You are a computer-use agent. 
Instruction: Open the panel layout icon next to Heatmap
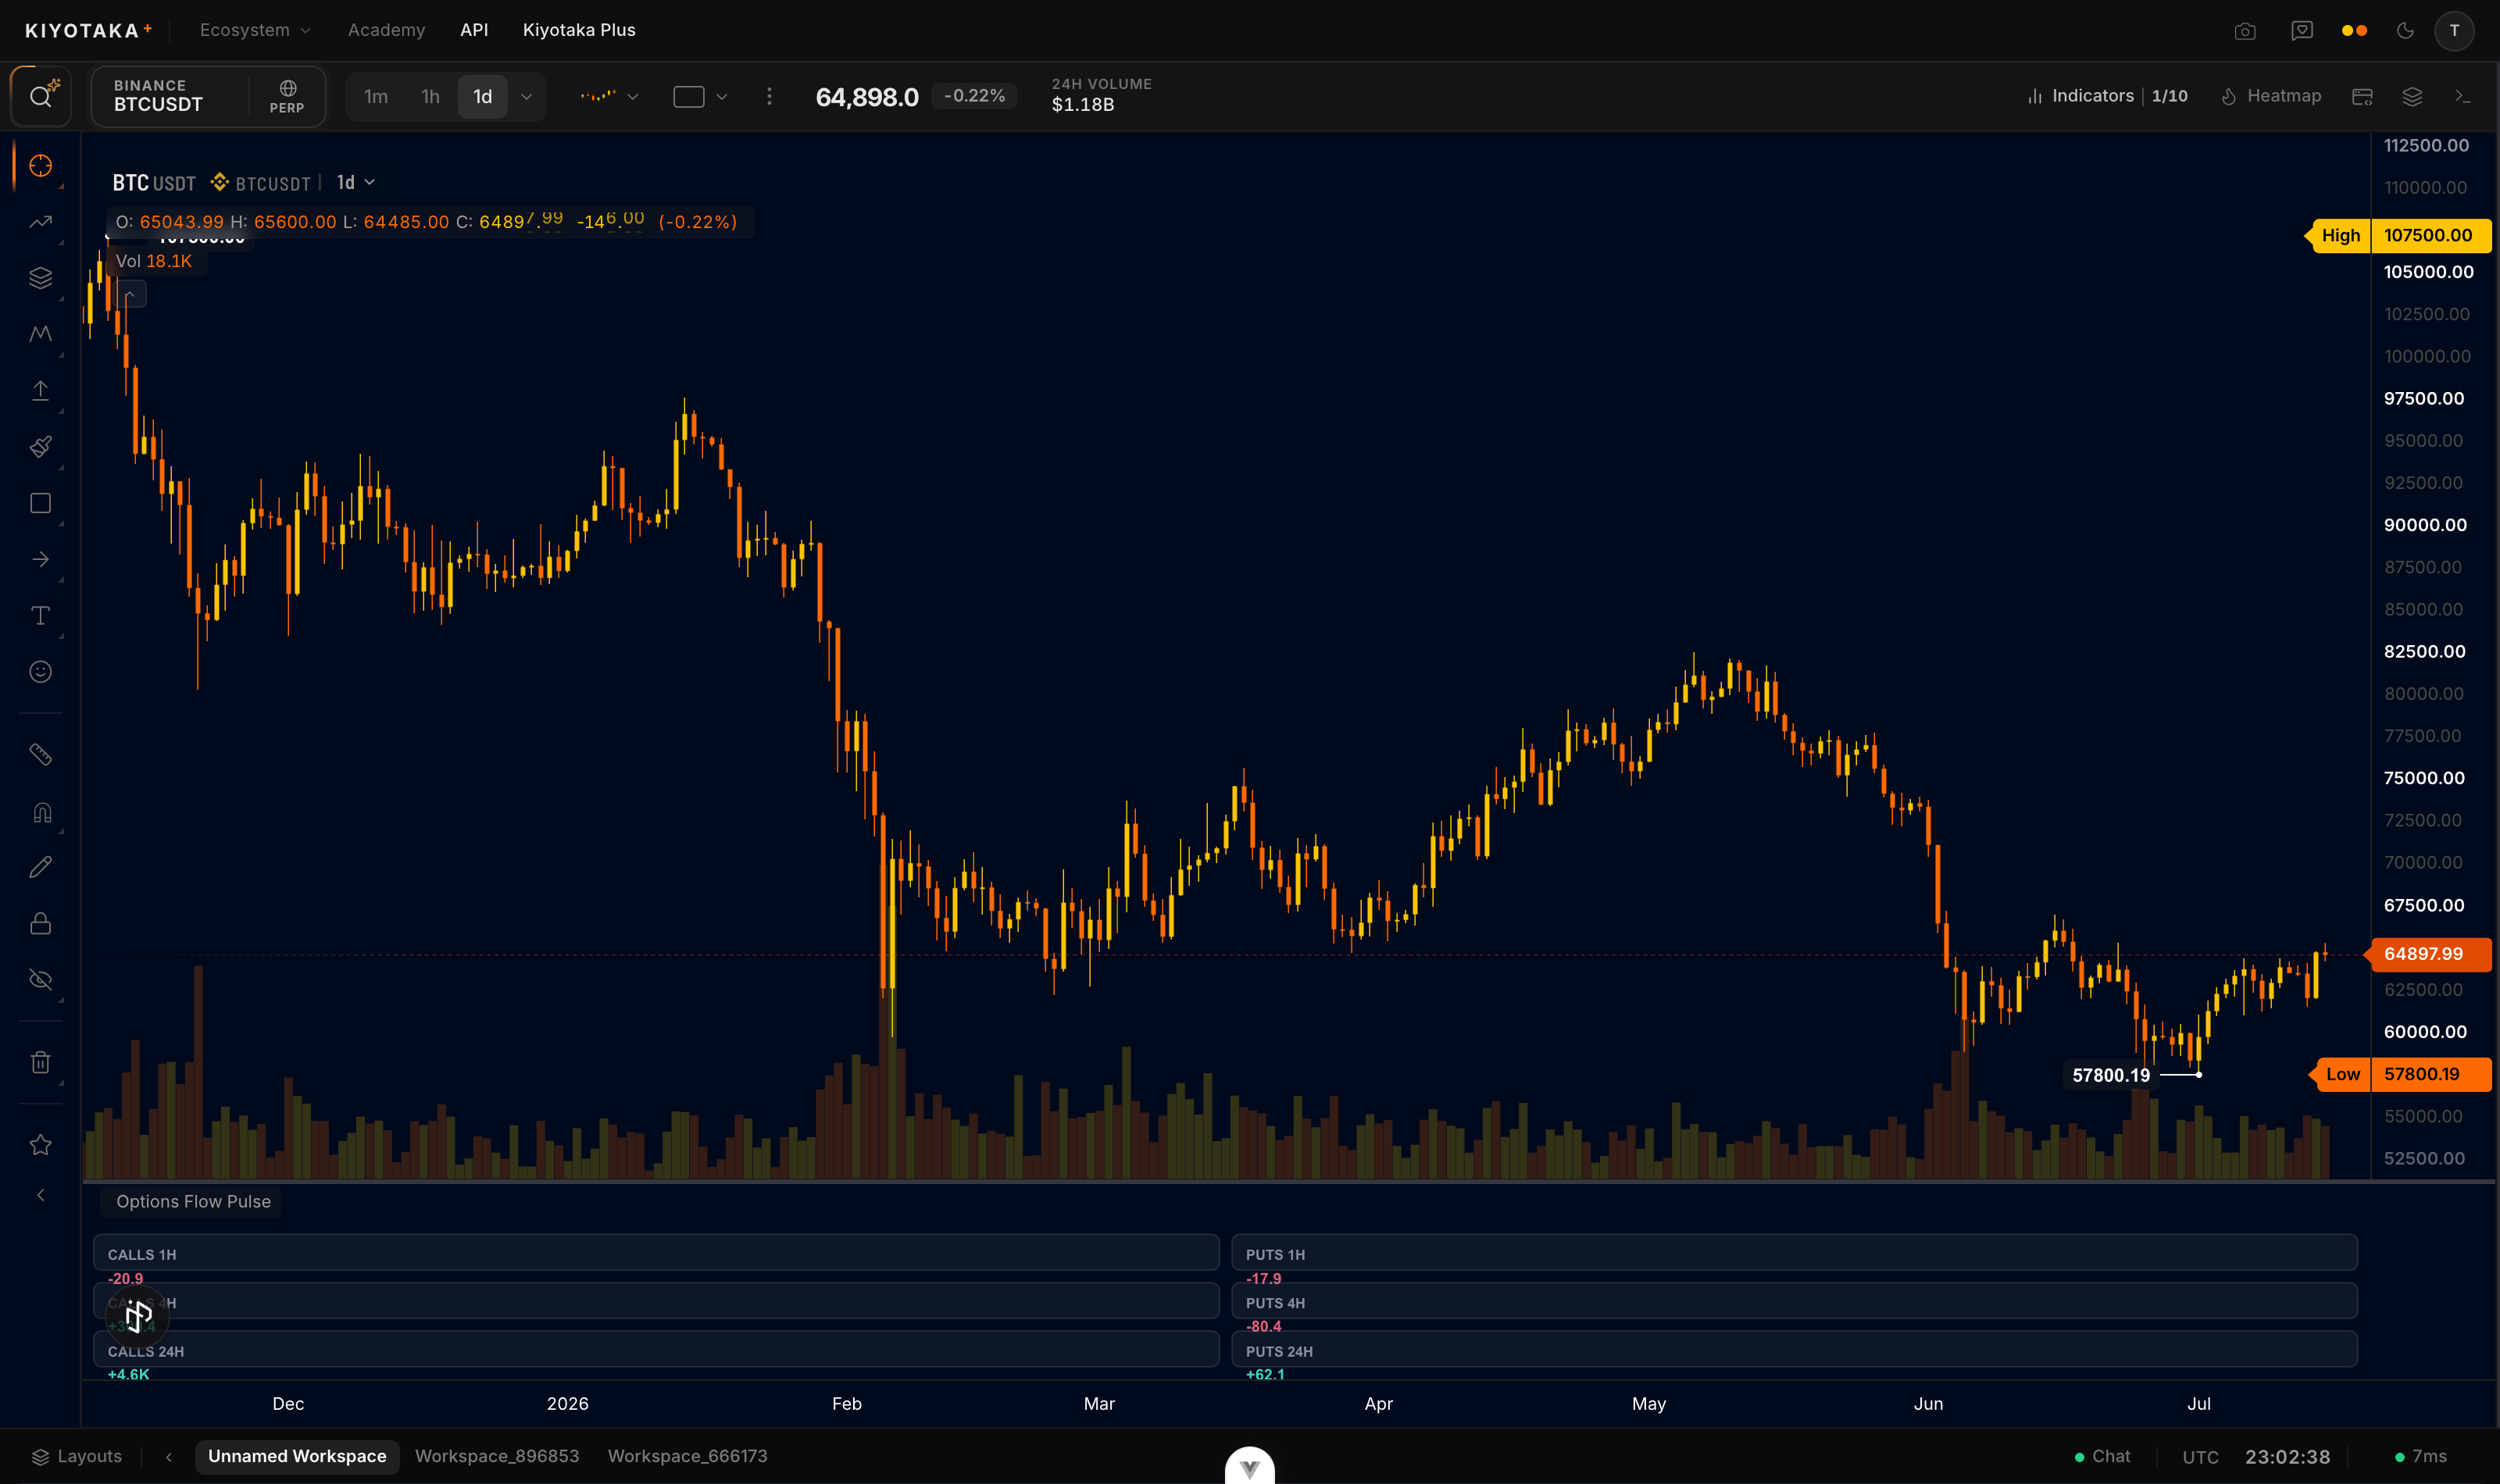[x=2362, y=96]
